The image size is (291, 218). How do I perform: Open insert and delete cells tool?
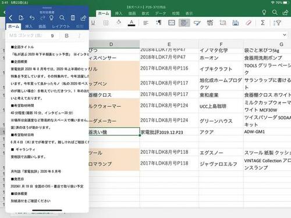point(223,23)
